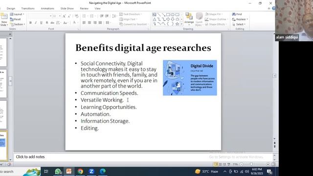313x176 pixels.
Task: Toggle Italic formatting in Font group
Action: pyautogui.click(x=36, y=23)
